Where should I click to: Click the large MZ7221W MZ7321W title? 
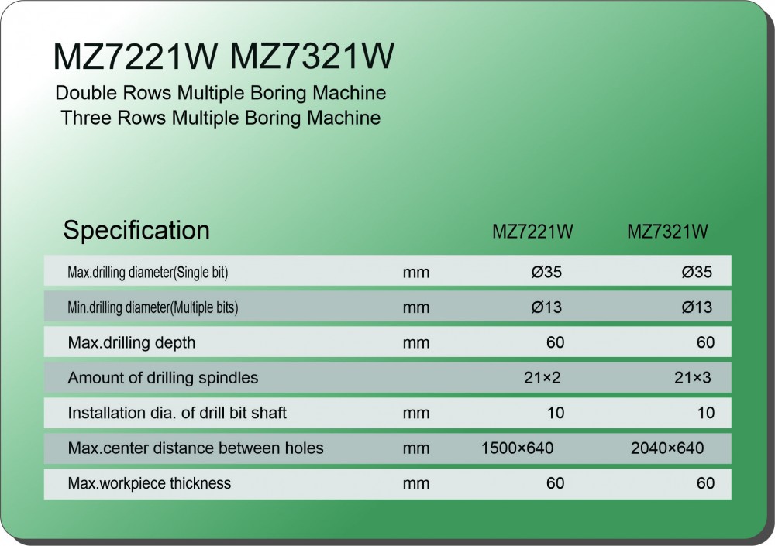[223, 57]
